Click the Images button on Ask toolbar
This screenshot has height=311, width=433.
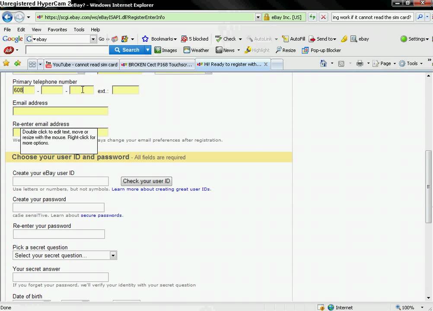coord(166,50)
